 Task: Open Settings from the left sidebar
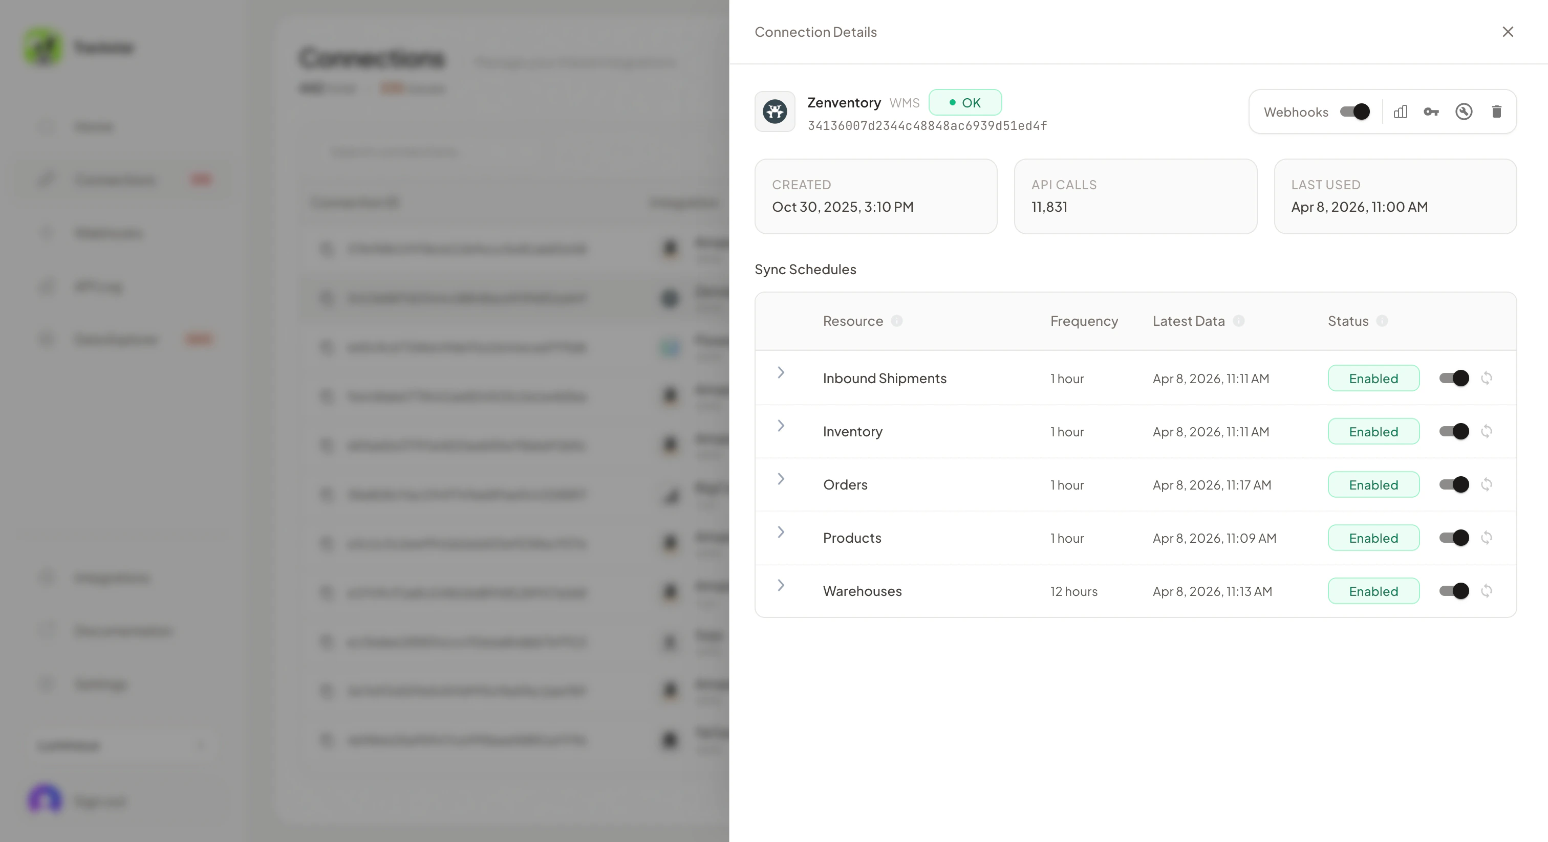(x=100, y=684)
